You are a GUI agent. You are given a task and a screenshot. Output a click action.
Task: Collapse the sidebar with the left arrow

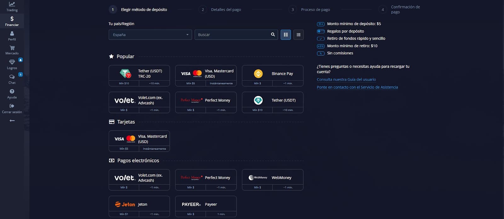pyautogui.click(x=12, y=121)
